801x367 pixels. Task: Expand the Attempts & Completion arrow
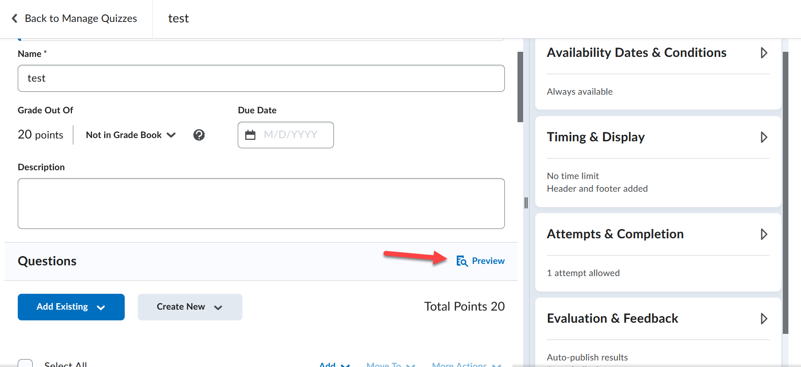[x=764, y=234]
